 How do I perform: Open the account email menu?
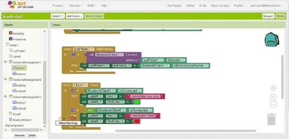point(266,6)
